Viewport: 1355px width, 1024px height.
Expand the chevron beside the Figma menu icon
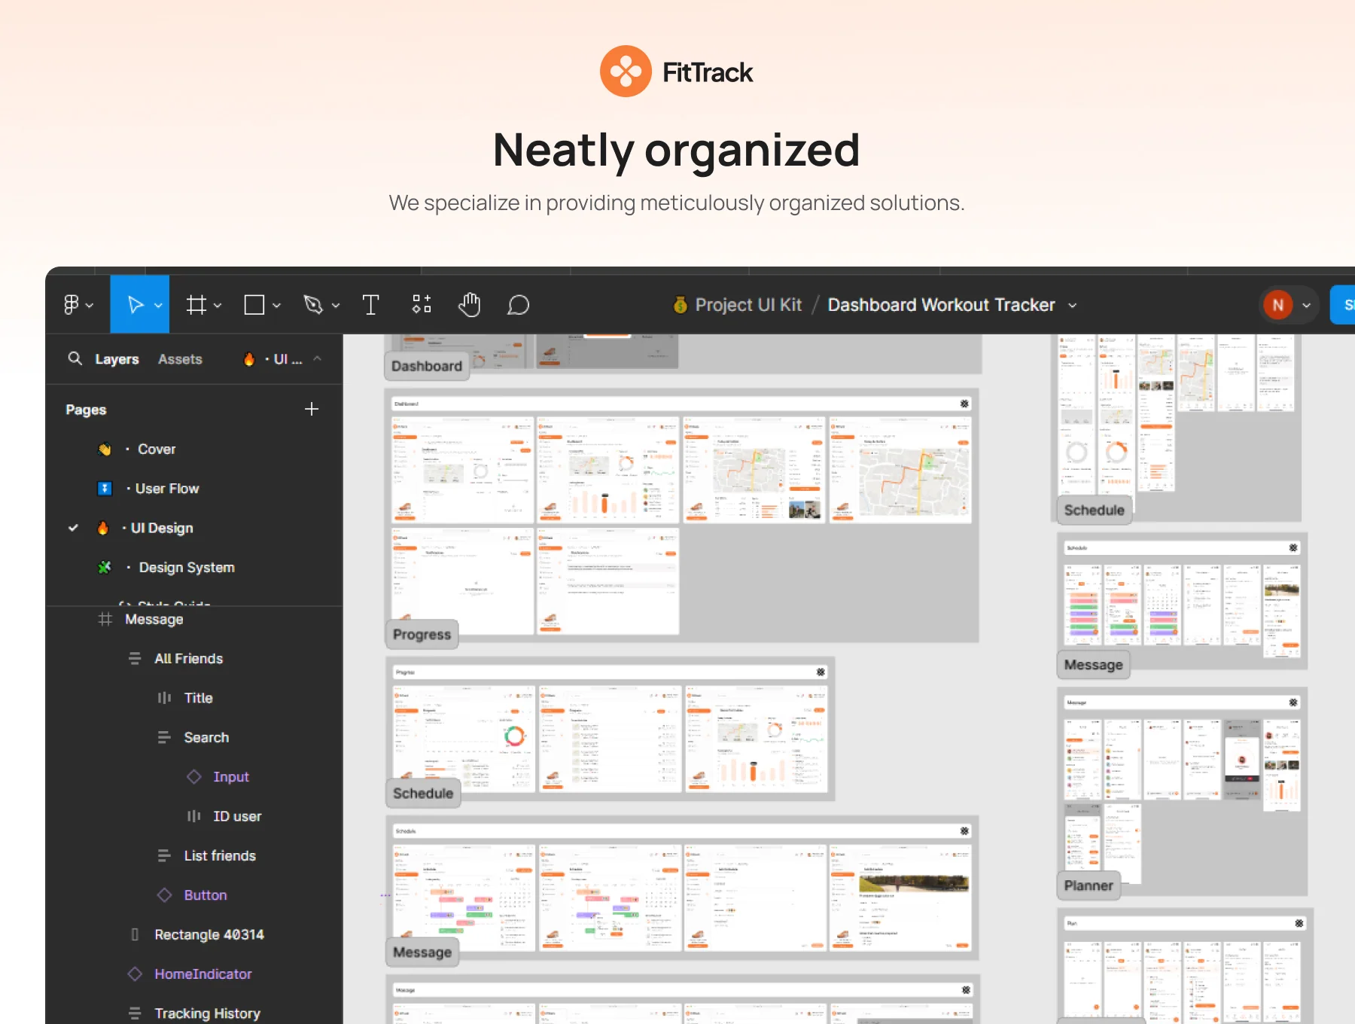click(90, 305)
